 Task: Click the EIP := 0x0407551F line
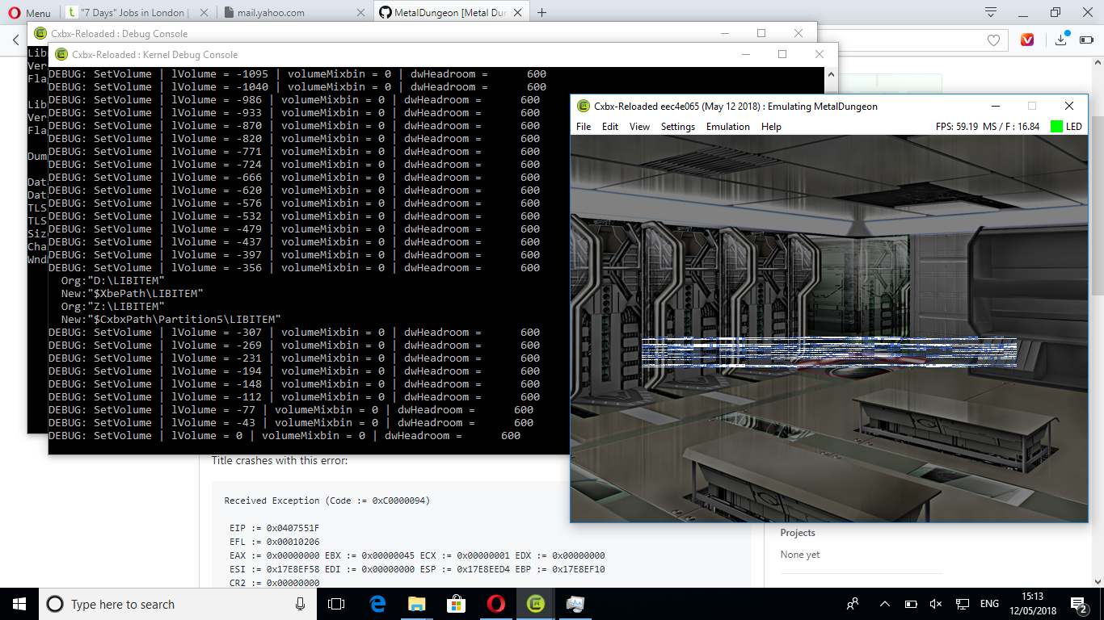tap(275, 528)
